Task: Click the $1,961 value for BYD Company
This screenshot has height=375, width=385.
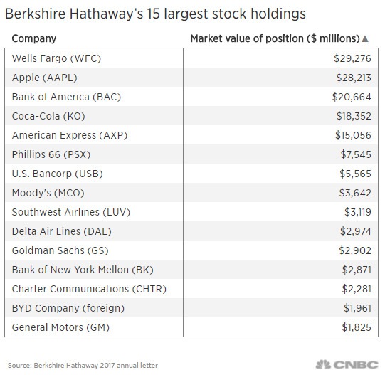Action: click(357, 308)
